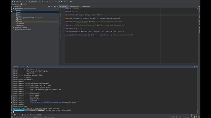Click the terminal command prompt line
Screen dimensions: 211x118
click(42, 110)
